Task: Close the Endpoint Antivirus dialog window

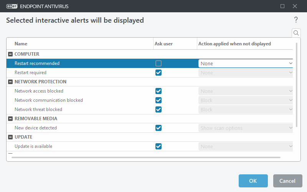Action: (295, 6)
